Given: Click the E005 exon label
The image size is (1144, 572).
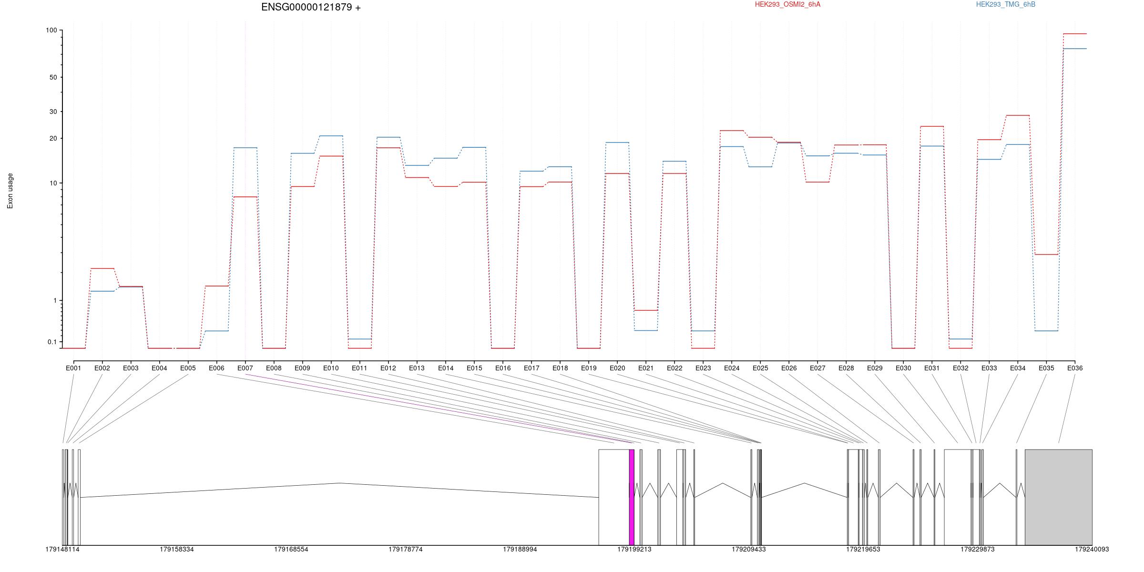Looking at the screenshot, I should tap(188, 368).
